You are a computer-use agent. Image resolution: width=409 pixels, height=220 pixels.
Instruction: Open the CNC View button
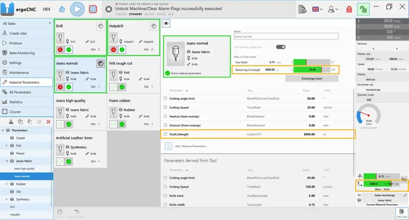pyautogui.click(x=402, y=213)
